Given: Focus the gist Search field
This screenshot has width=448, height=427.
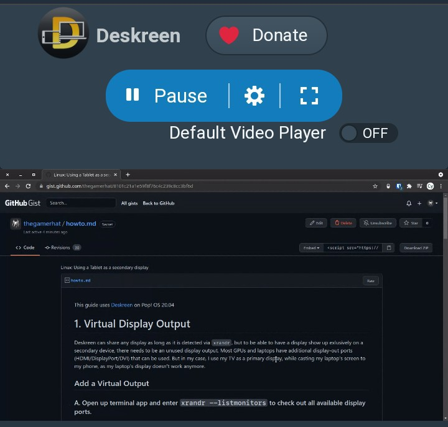Looking at the screenshot, I should pos(81,203).
